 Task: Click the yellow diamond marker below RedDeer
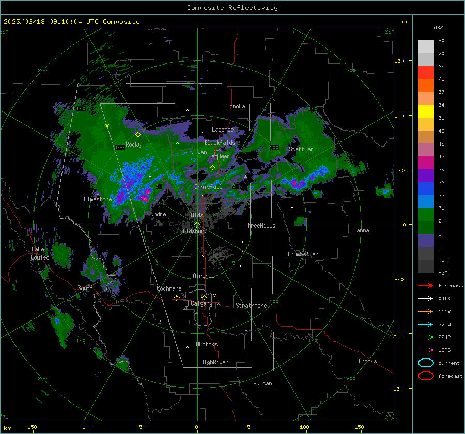212,168
